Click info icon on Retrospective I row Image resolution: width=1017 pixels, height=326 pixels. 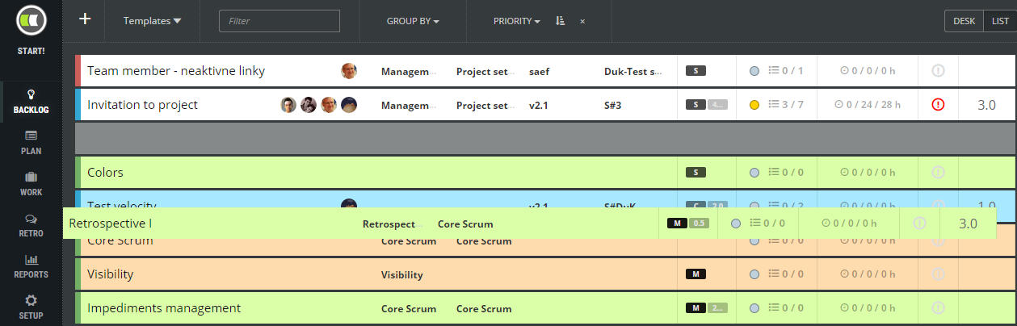point(919,224)
